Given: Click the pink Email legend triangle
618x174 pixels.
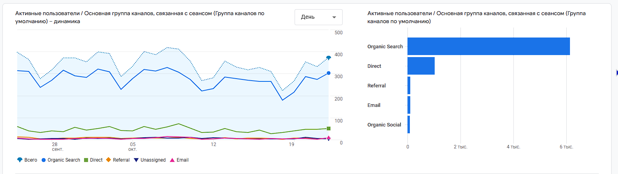Looking at the screenshot, I should point(172,160).
